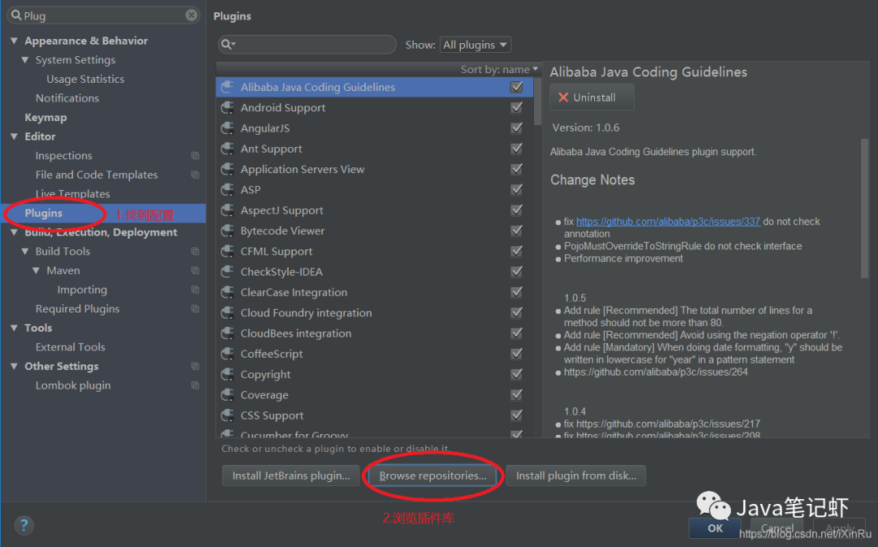Collapse the Editor section arrow

coord(14,137)
